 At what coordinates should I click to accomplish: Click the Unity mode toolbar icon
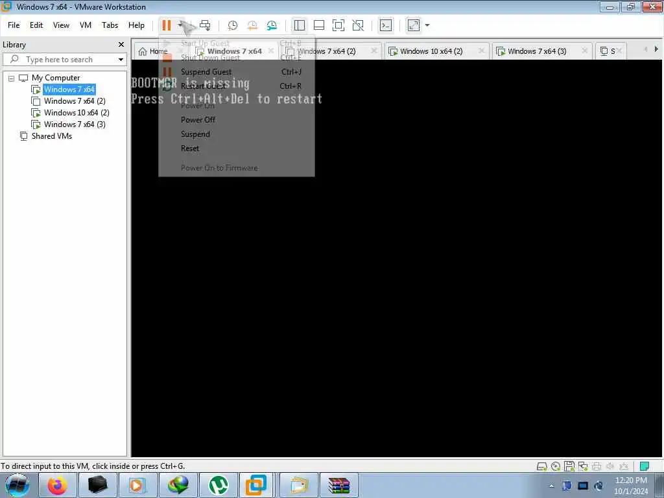[358, 25]
